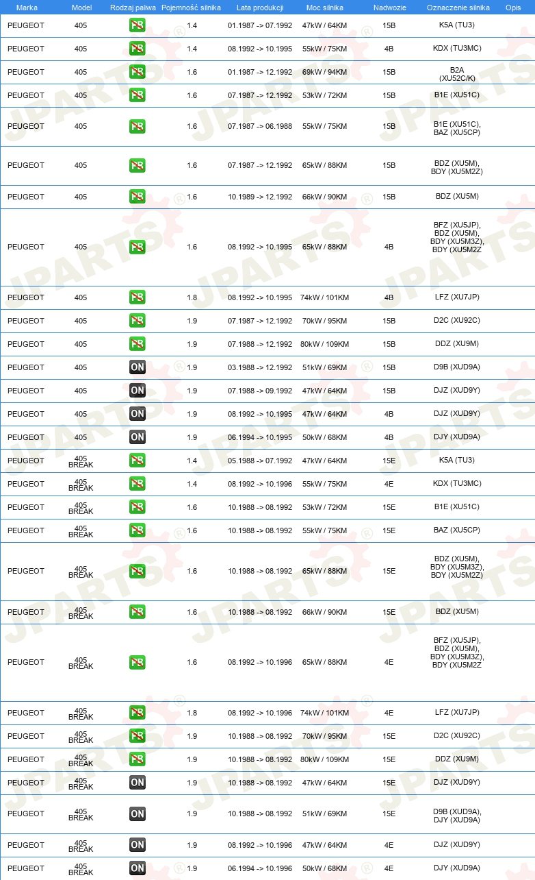Viewport: 535px width, 880px height.
Task: Click petrol icon in DDZ (XU9M) 15B row
Action: click(x=137, y=344)
